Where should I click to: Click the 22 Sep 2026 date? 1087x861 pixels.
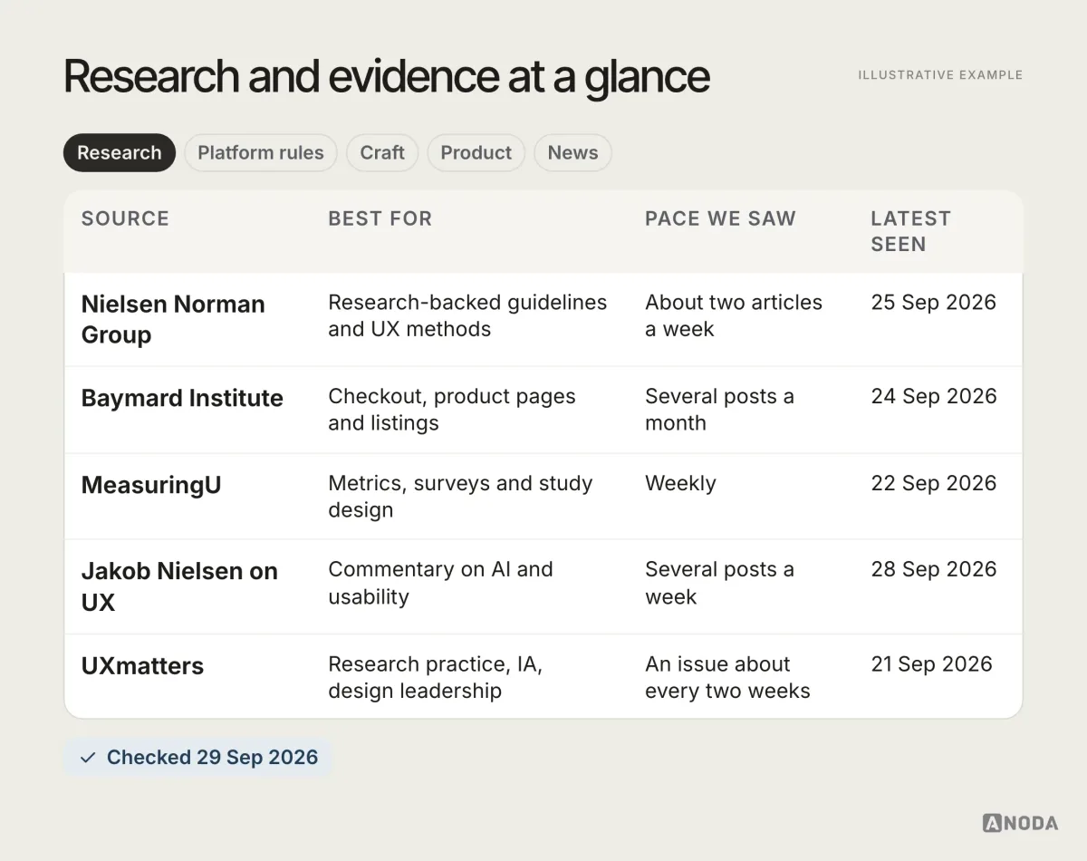[x=933, y=484]
